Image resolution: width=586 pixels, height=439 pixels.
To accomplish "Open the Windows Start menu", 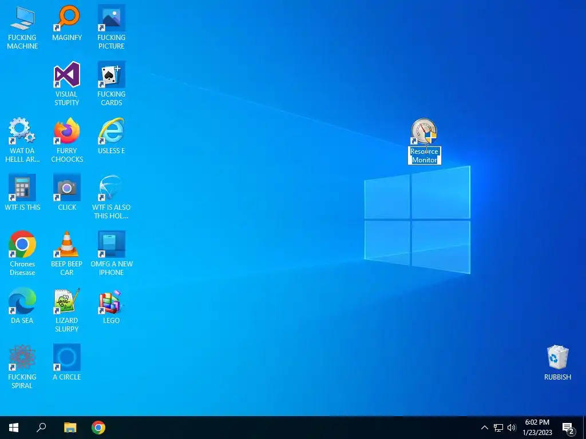I will pyautogui.click(x=14, y=428).
